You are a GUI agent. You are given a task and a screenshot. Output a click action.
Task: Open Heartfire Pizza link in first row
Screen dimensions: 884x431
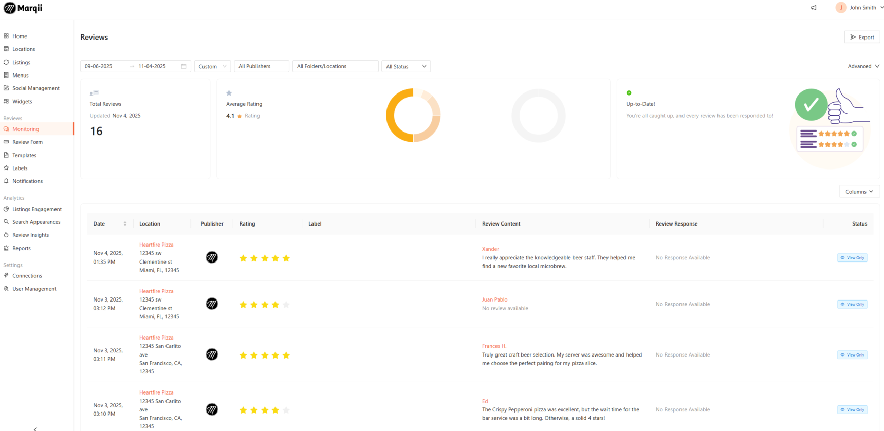[156, 245]
